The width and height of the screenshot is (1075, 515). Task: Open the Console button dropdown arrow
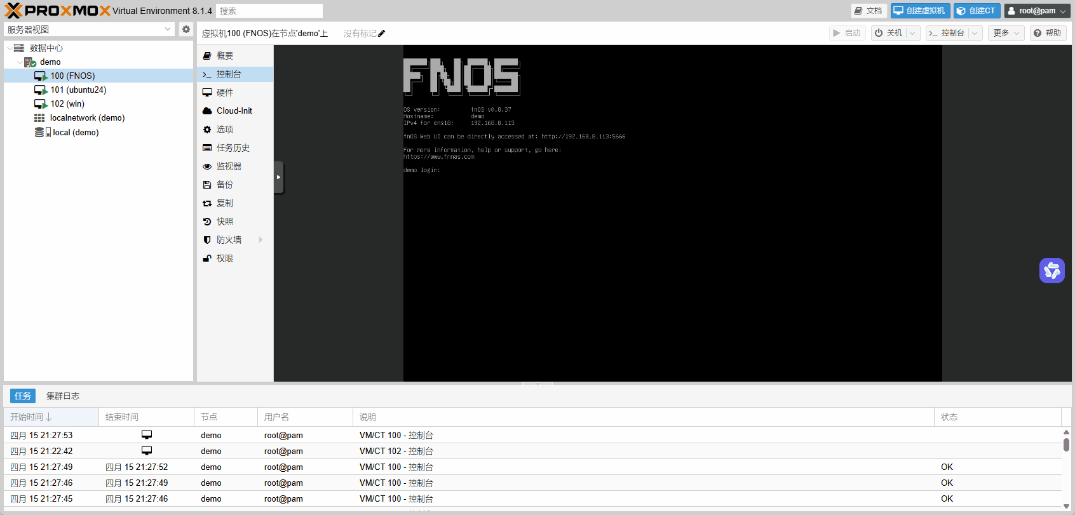click(x=975, y=33)
